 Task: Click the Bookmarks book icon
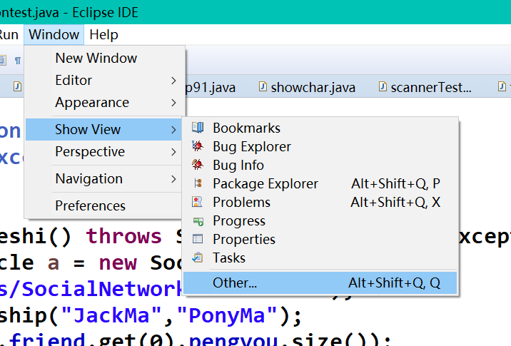198,128
